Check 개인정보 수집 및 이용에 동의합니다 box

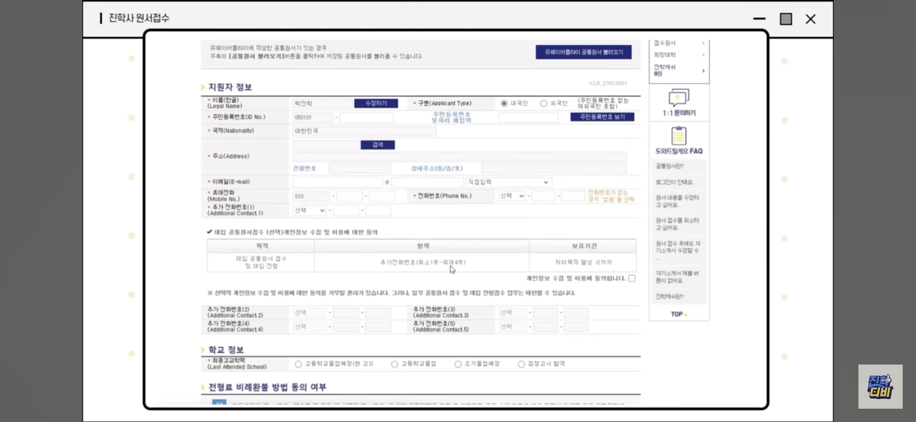pyautogui.click(x=632, y=278)
